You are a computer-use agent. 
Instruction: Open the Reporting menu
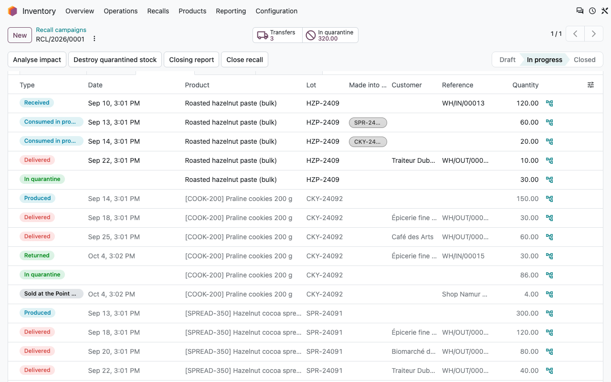(x=231, y=11)
